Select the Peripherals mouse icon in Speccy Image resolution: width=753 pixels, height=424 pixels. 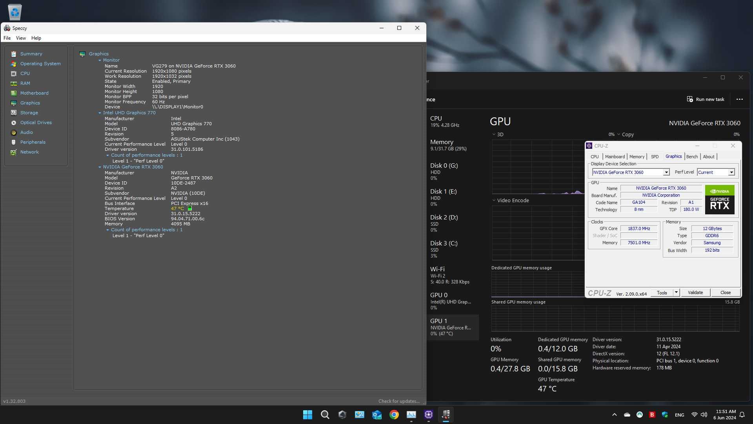pyautogui.click(x=14, y=142)
